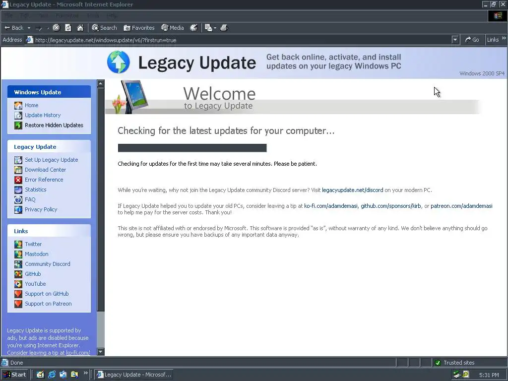Open the Back history dropdown arrow
The image size is (508, 381).
[29, 28]
